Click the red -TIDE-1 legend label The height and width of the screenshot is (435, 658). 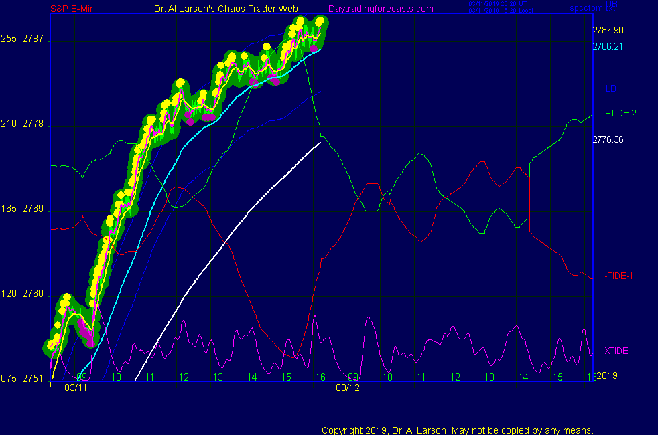pyautogui.click(x=618, y=276)
